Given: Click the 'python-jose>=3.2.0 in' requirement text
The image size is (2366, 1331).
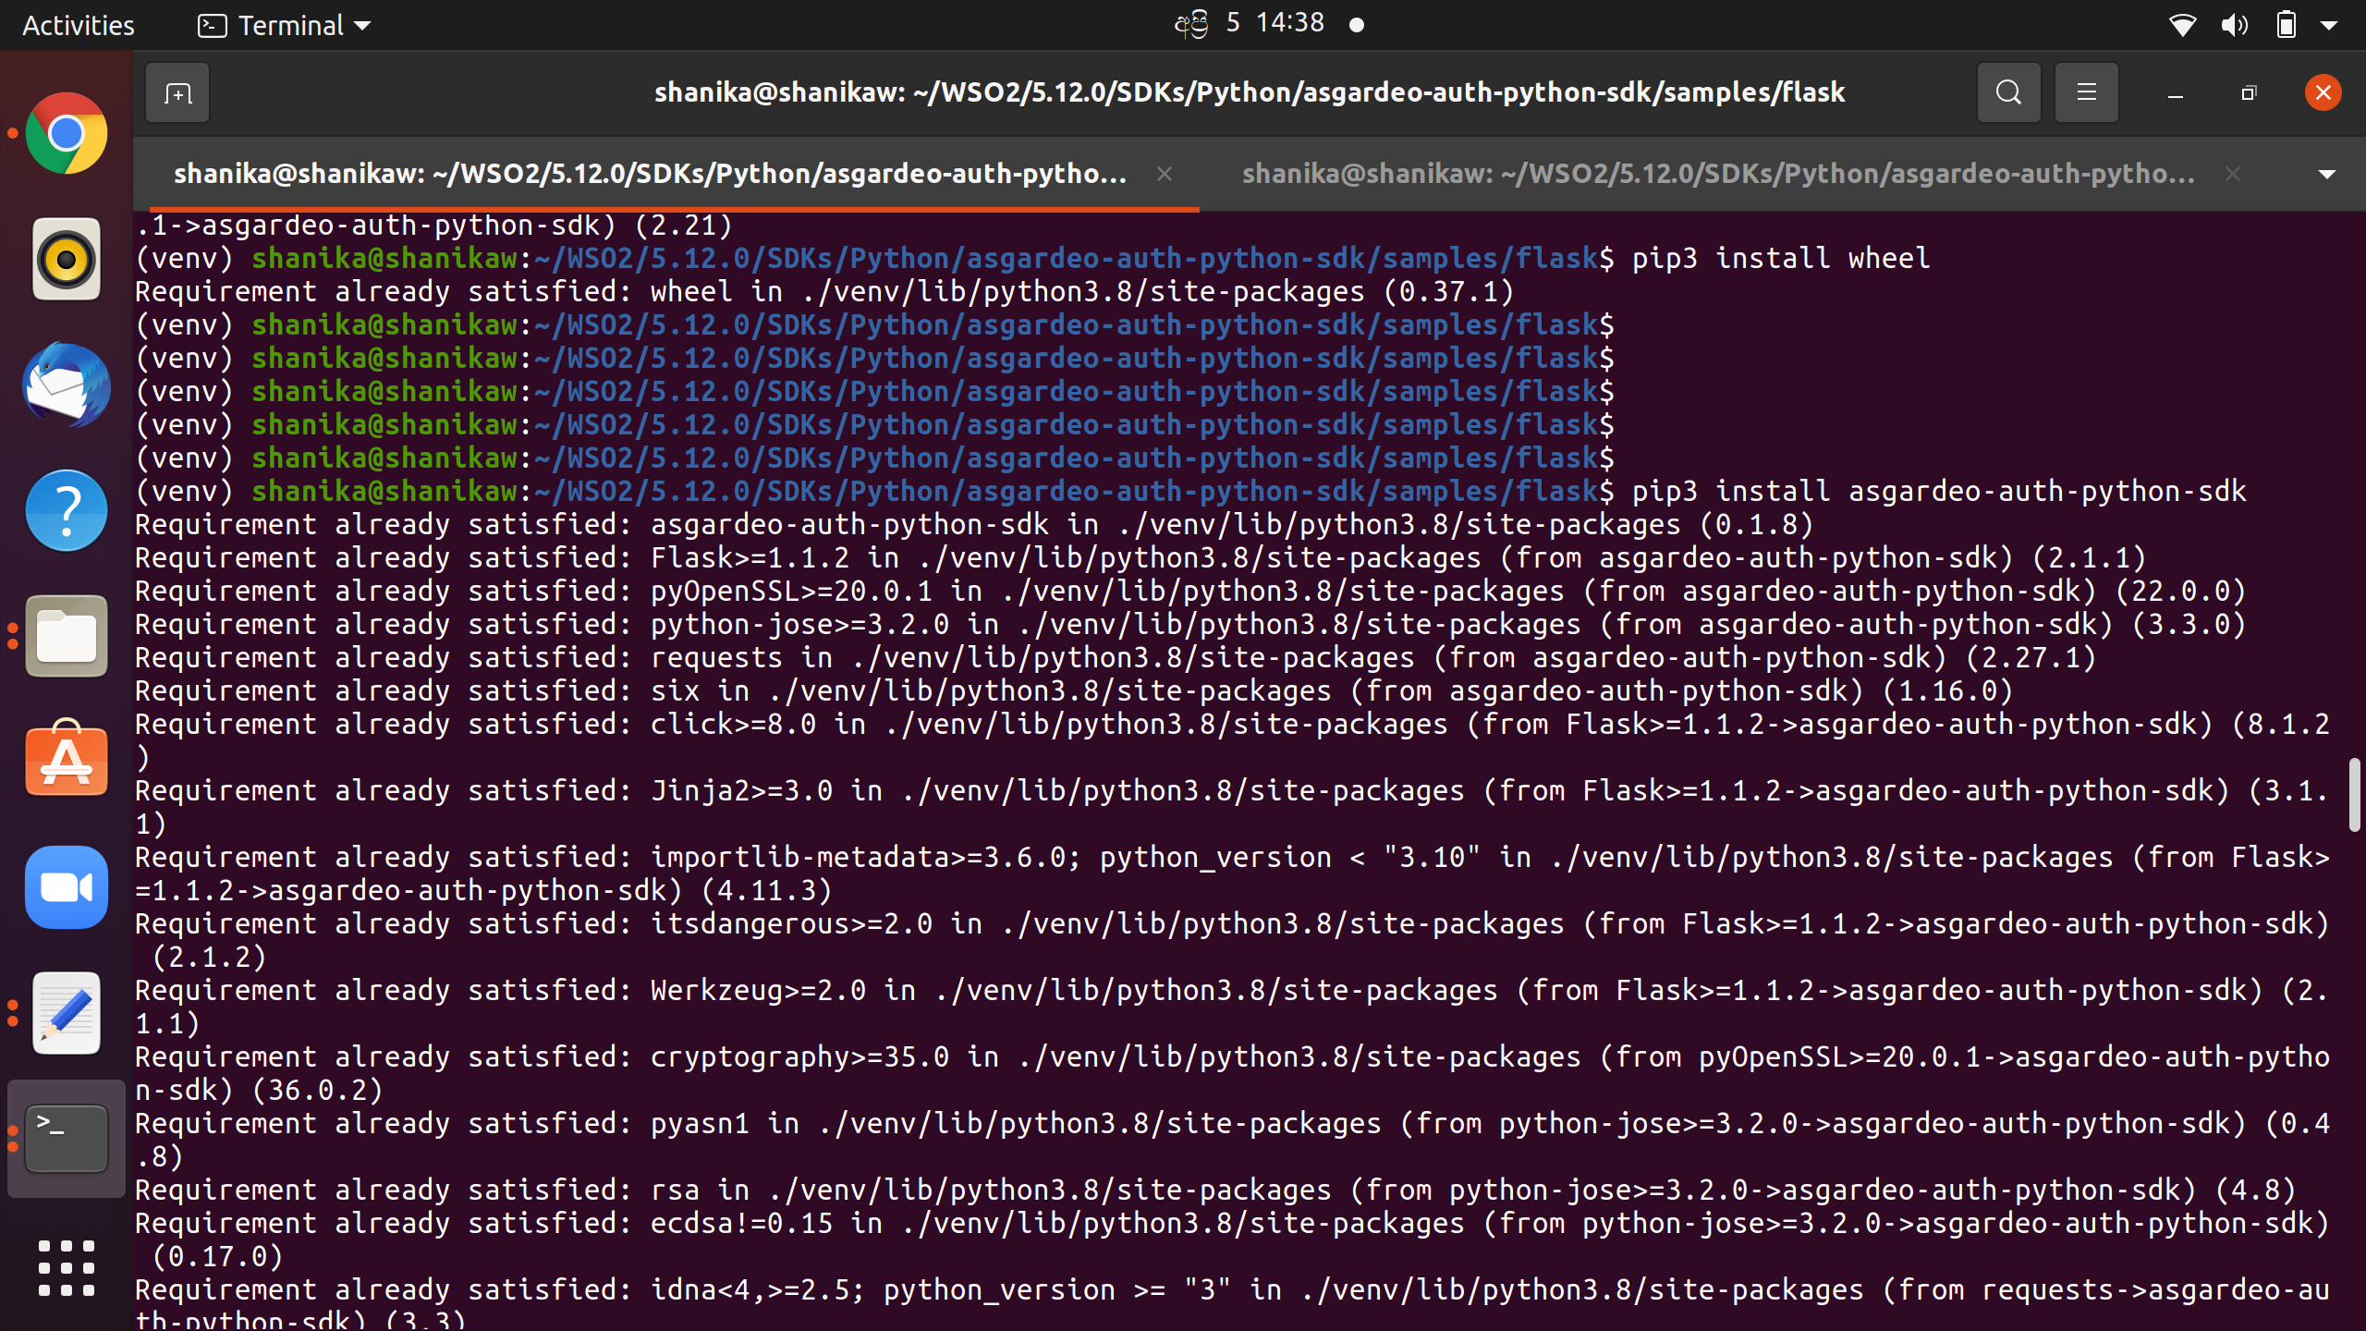Looking at the screenshot, I should point(824,624).
